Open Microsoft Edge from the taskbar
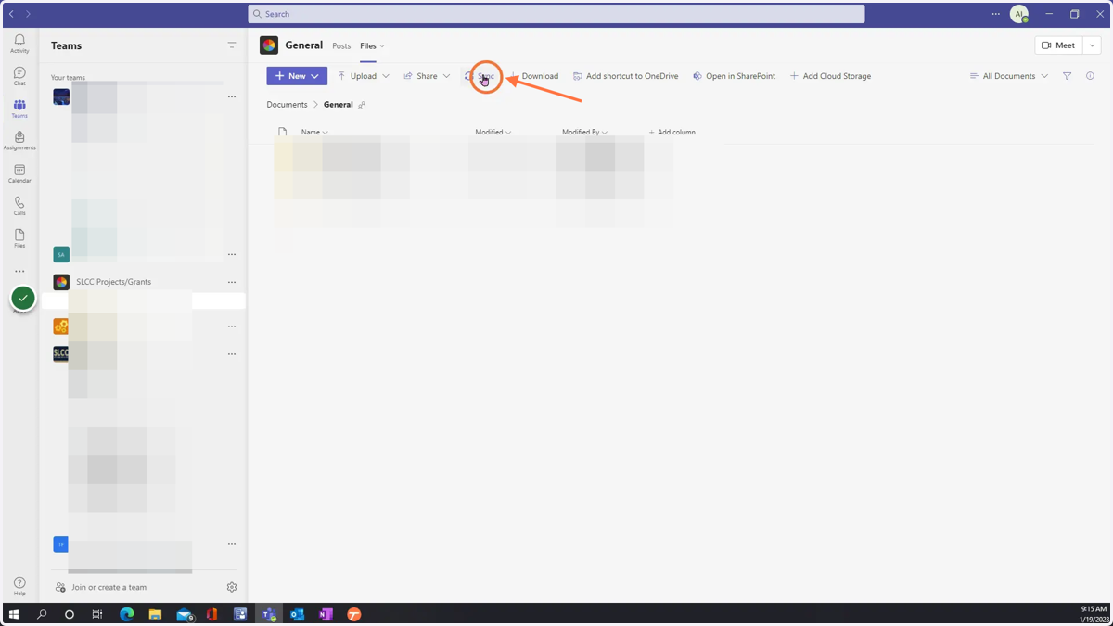1113x626 pixels. [x=127, y=614]
